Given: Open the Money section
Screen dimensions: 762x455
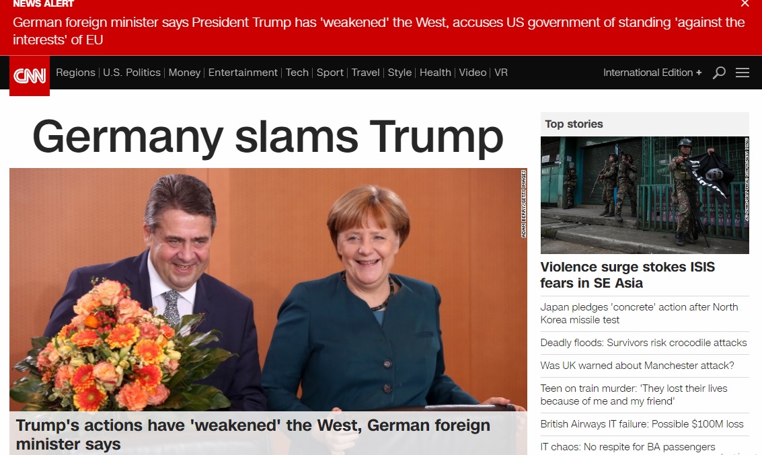Looking at the screenshot, I should (x=184, y=73).
